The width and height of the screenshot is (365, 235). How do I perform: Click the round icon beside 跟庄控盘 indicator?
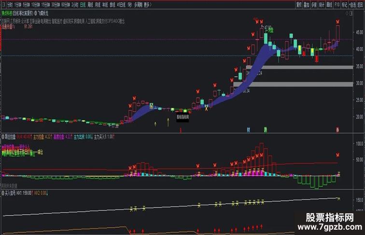pyautogui.click(x=3, y=137)
